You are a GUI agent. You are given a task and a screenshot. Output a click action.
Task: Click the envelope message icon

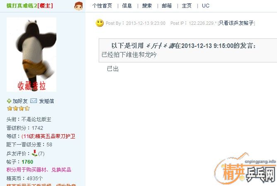point(34,101)
